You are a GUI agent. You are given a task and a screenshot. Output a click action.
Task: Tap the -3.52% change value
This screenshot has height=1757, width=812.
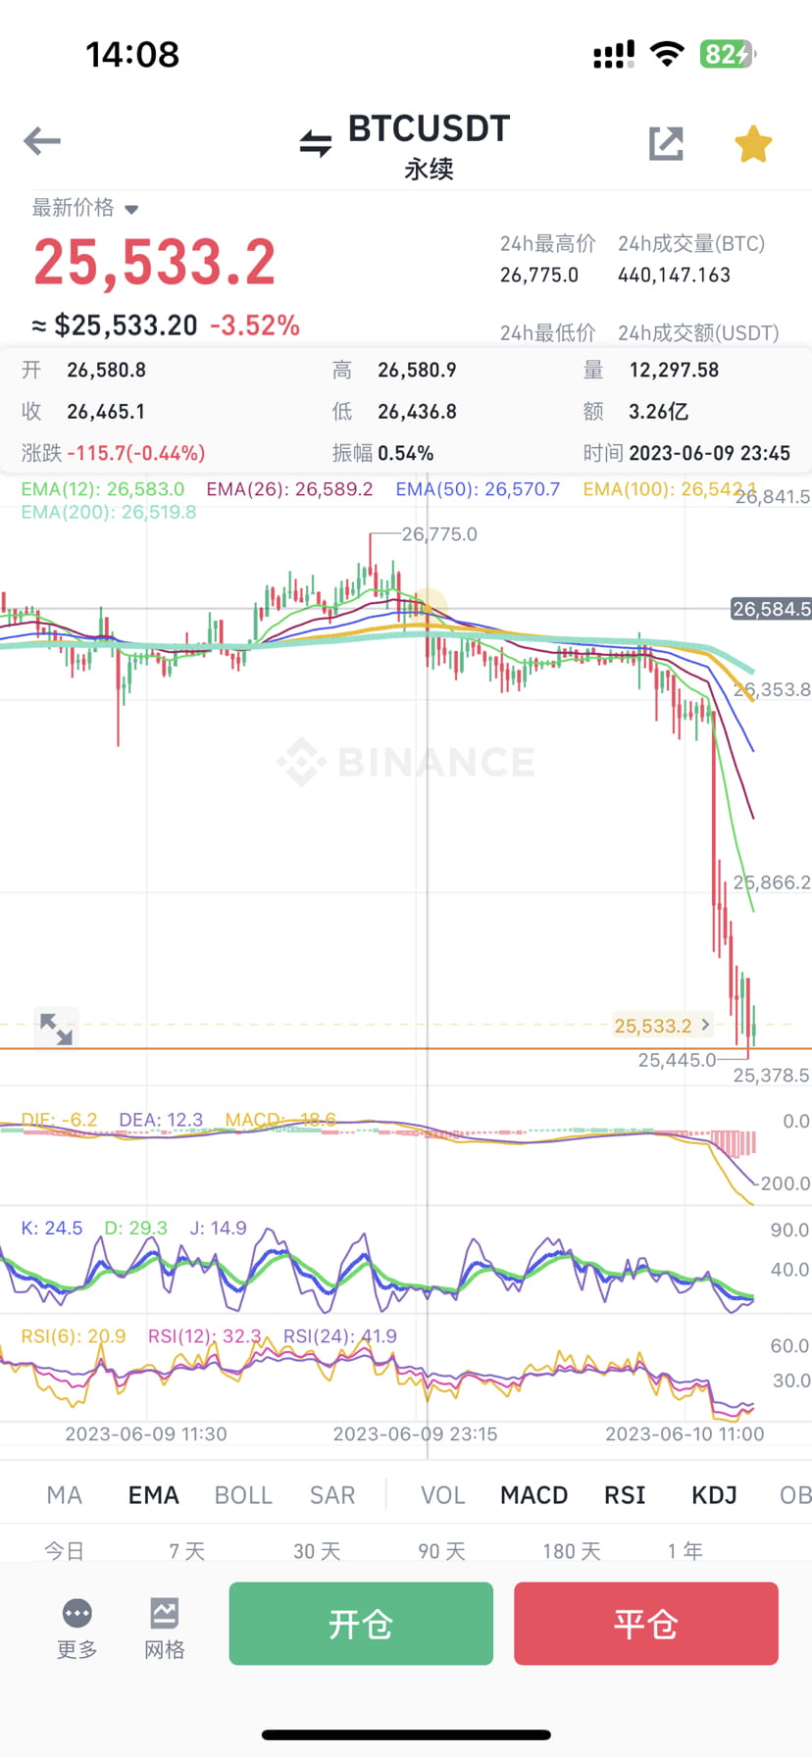click(255, 326)
